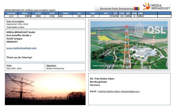Click the 'Bernburg/Saale' line
The width and height of the screenshot is (176, 109).
[98, 82]
